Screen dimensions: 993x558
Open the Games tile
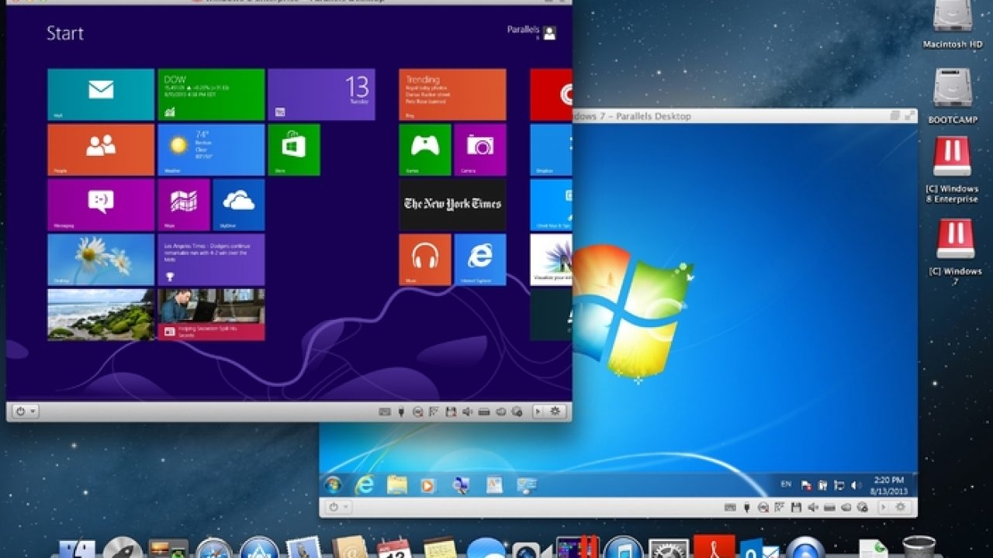tap(425, 150)
